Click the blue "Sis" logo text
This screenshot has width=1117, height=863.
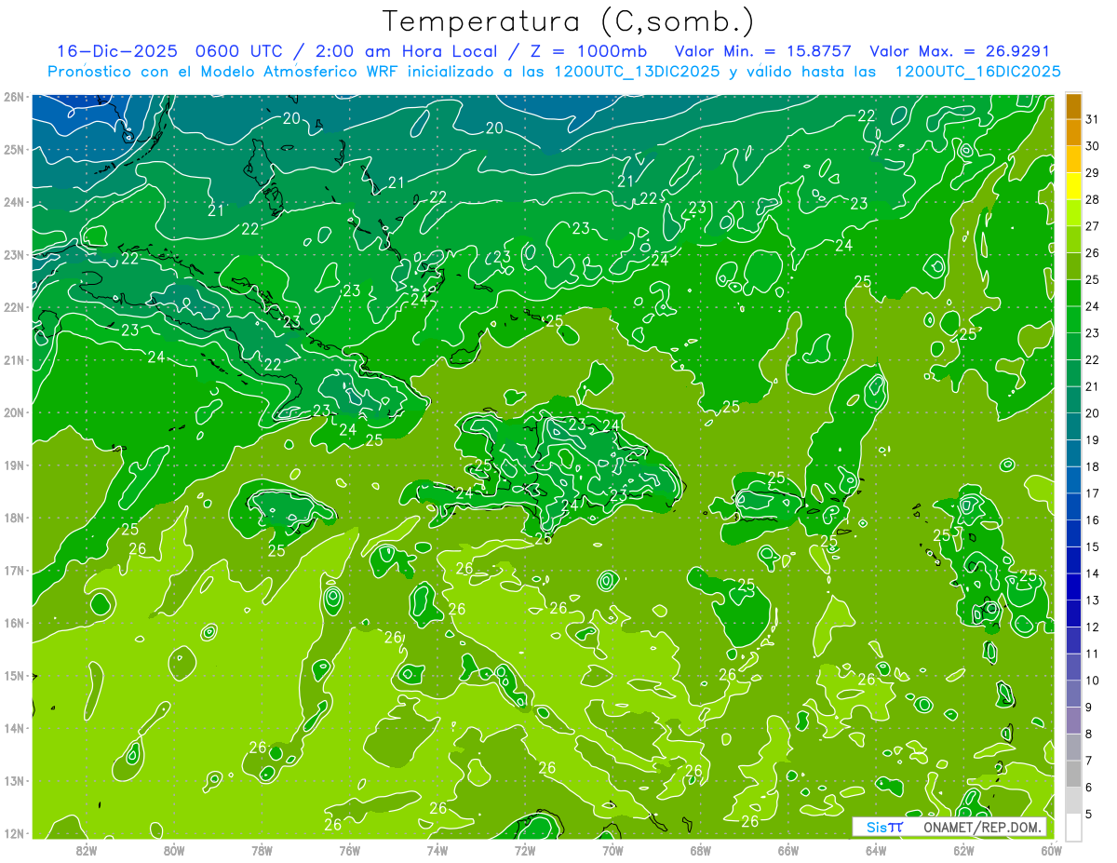pyautogui.click(x=877, y=827)
